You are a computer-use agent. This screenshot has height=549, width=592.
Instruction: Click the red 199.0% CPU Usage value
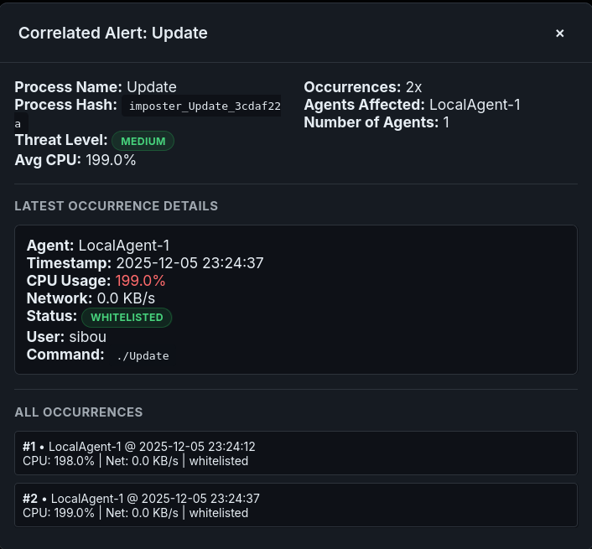click(141, 281)
